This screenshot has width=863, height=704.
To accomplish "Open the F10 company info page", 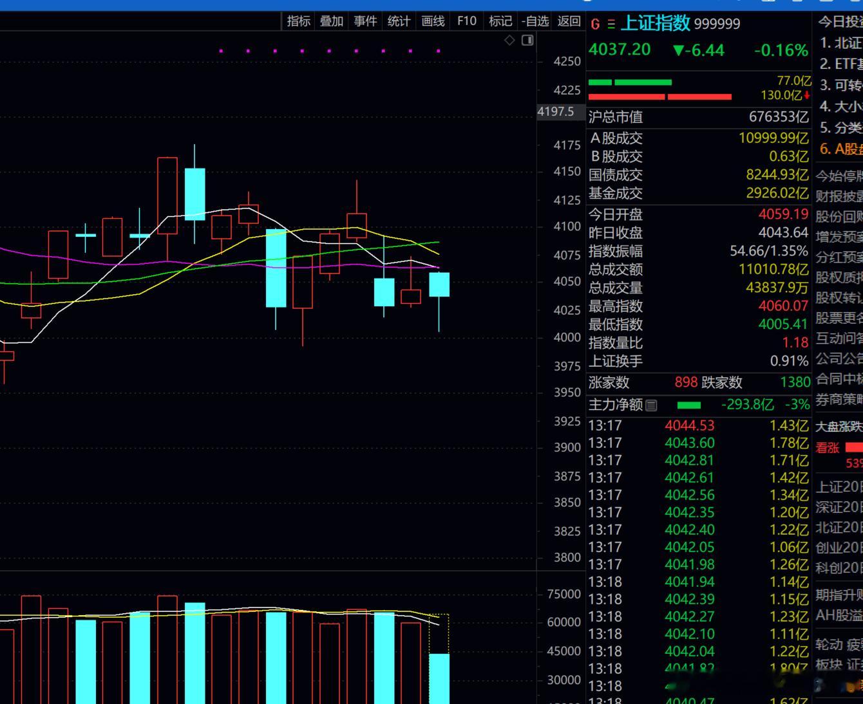I will 467,21.
